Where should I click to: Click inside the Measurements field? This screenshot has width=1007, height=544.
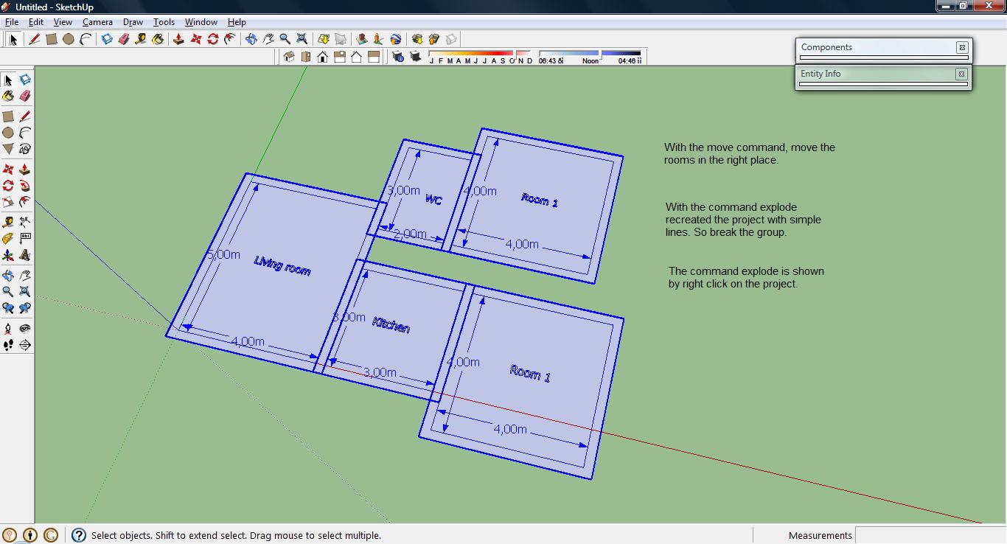929,534
